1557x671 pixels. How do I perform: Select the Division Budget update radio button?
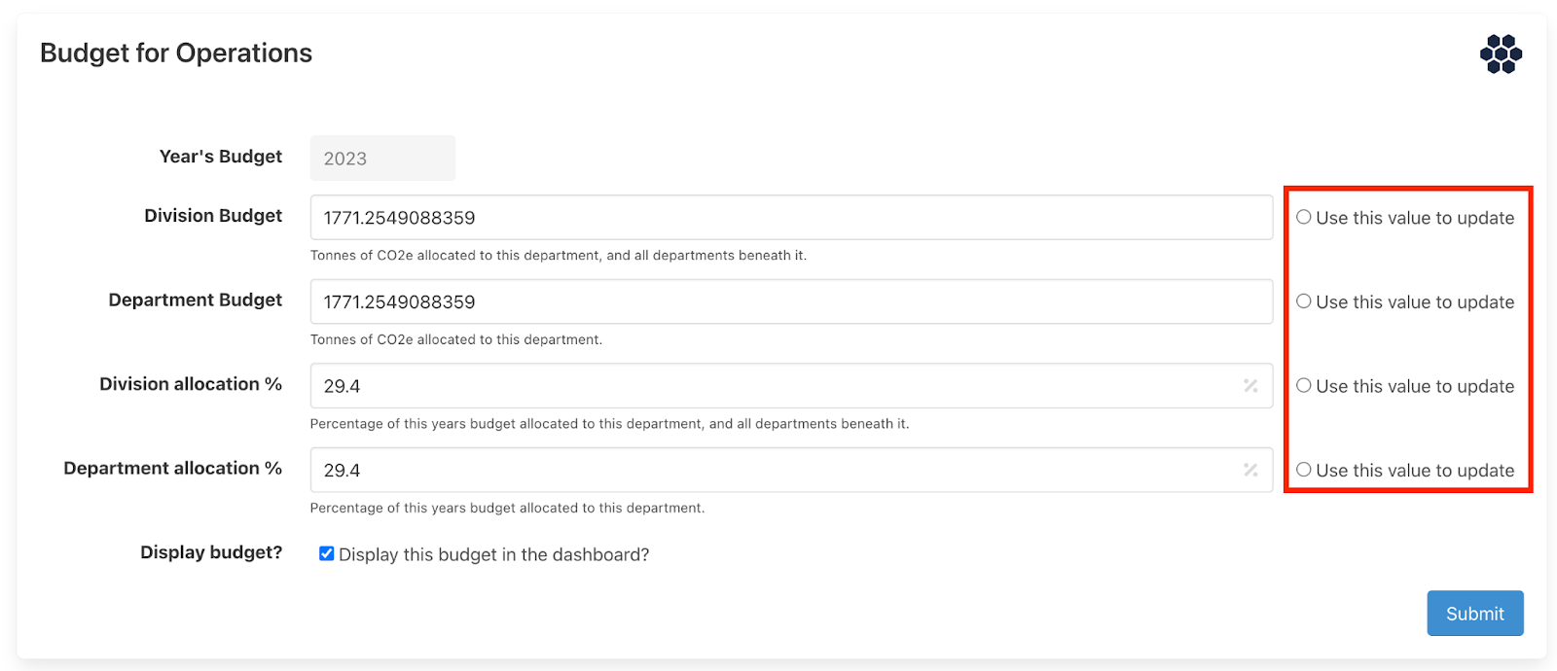click(x=1304, y=218)
